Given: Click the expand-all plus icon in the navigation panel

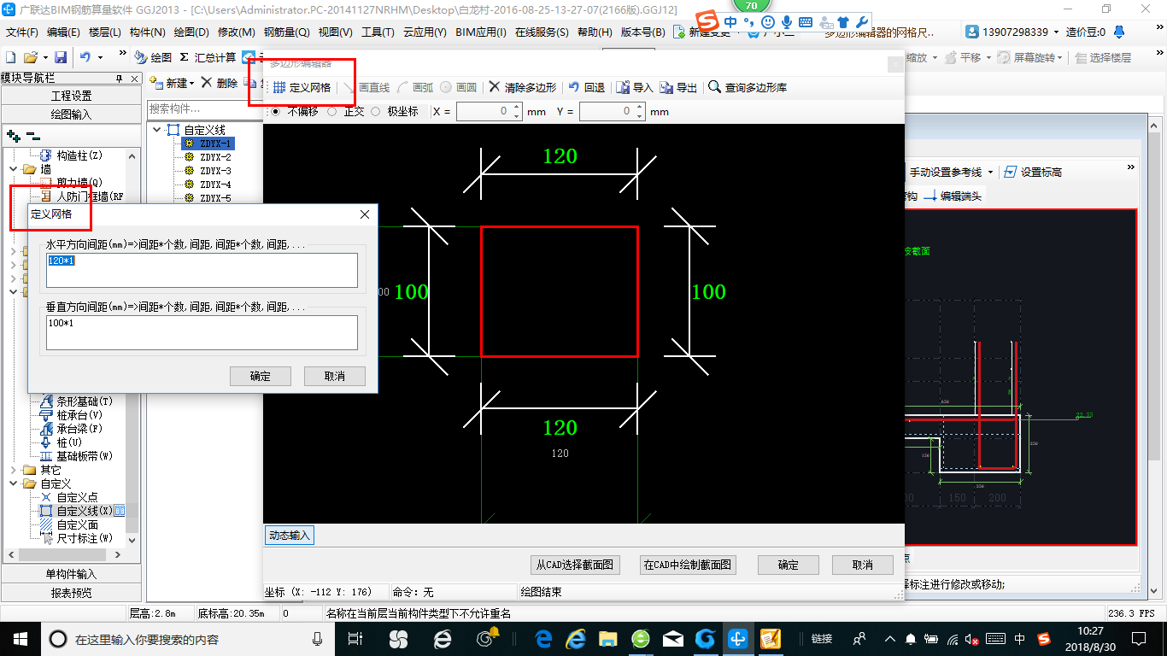Looking at the screenshot, I should 13,136.
